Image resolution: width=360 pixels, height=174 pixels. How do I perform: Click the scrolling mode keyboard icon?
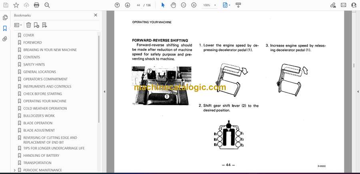coord(238,5)
